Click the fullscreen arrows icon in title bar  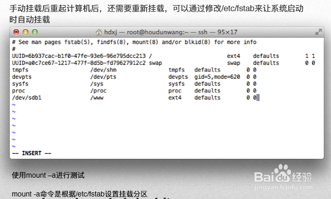[x=319, y=32]
